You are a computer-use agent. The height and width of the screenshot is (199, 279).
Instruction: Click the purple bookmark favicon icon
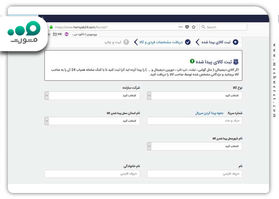pyautogui.click(x=67, y=34)
